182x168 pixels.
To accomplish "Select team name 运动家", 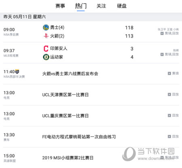I will tap(57, 57).
